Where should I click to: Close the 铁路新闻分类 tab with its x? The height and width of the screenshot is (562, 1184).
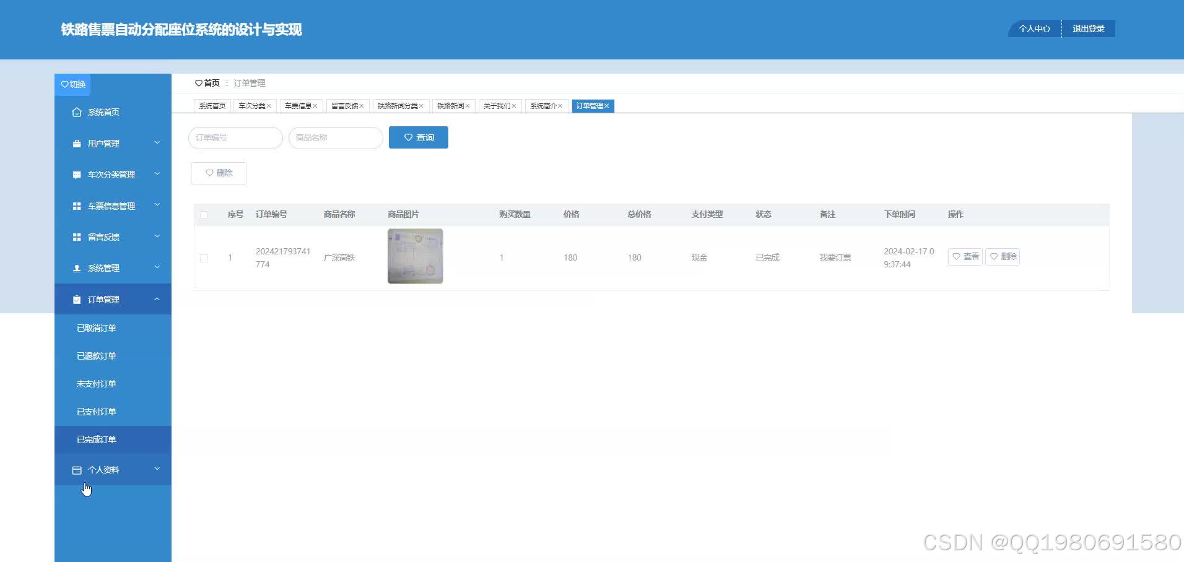click(x=421, y=106)
